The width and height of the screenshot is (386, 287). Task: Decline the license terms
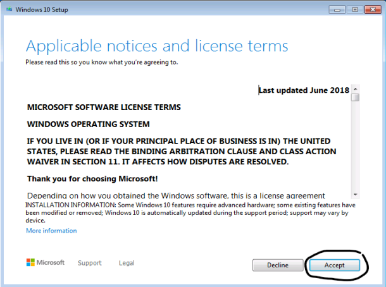point(278,265)
